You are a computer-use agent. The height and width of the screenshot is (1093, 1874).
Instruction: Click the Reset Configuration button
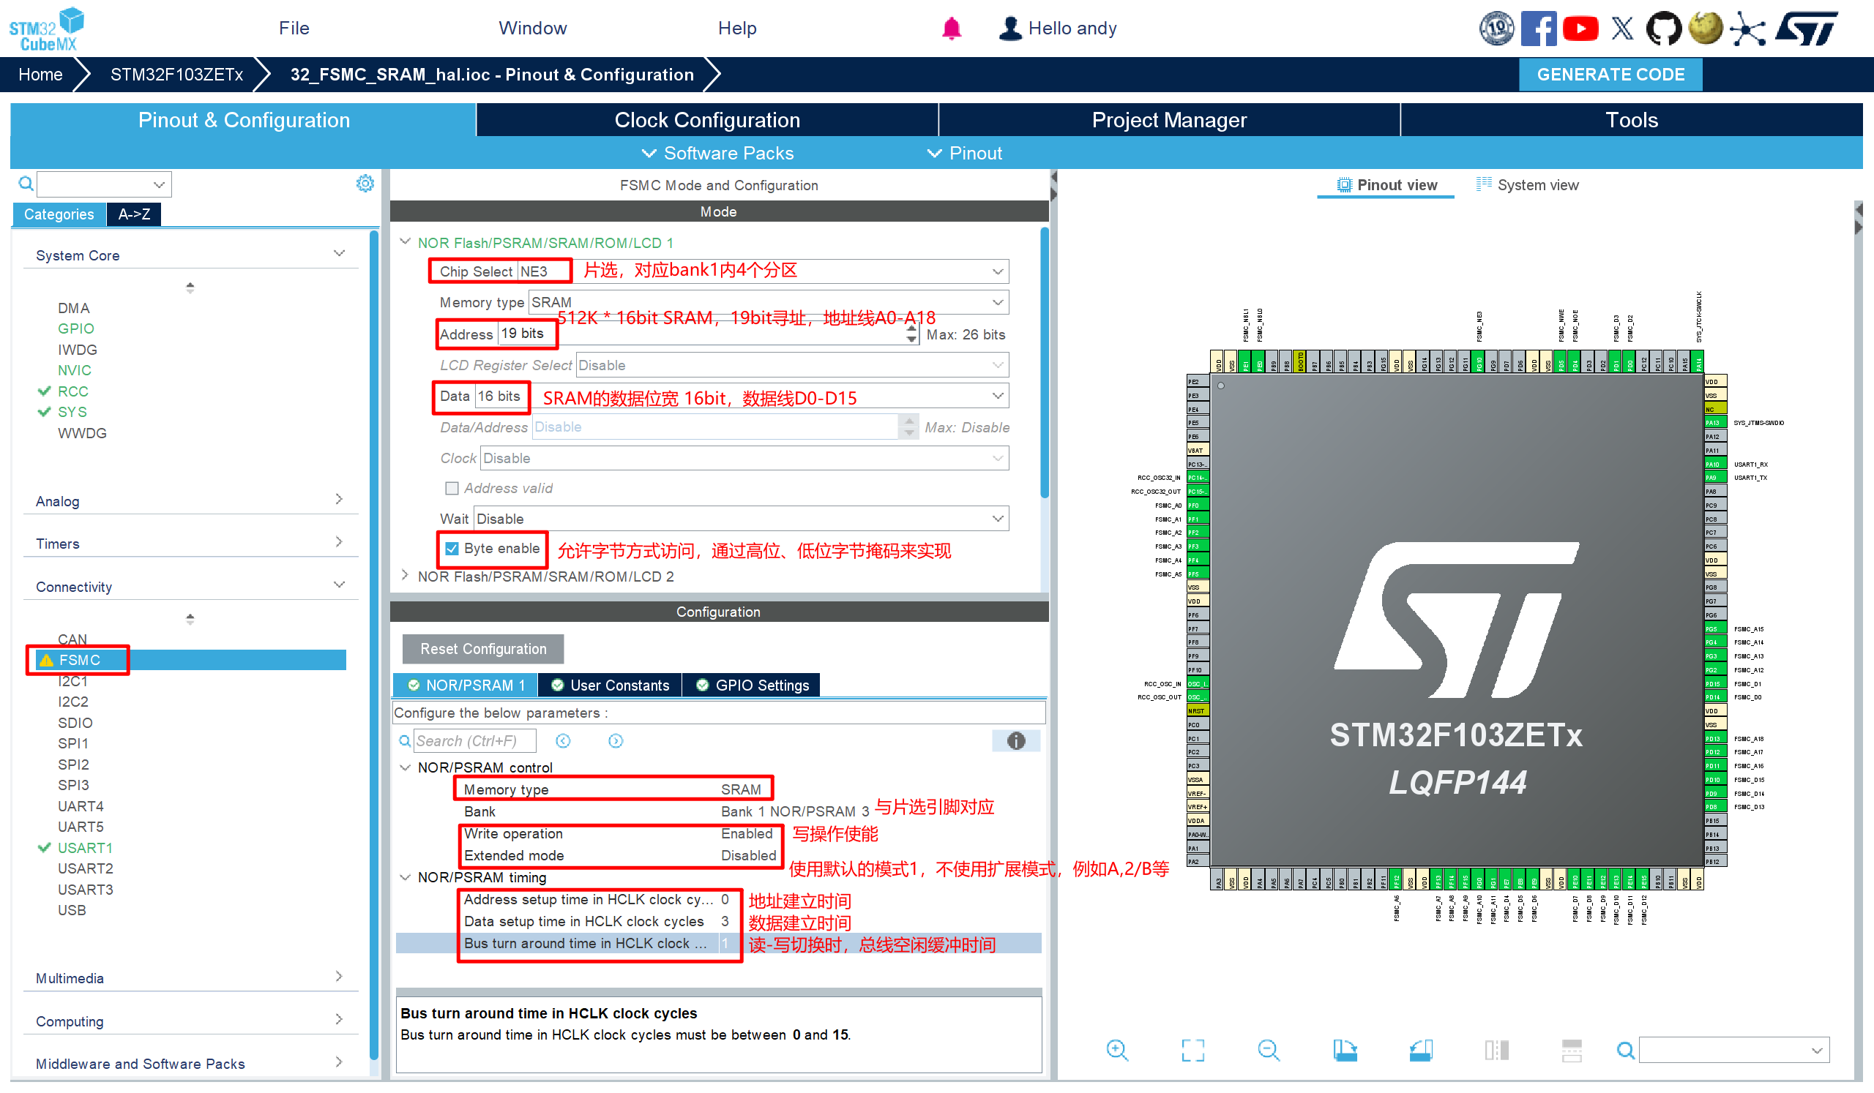coord(482,649)
